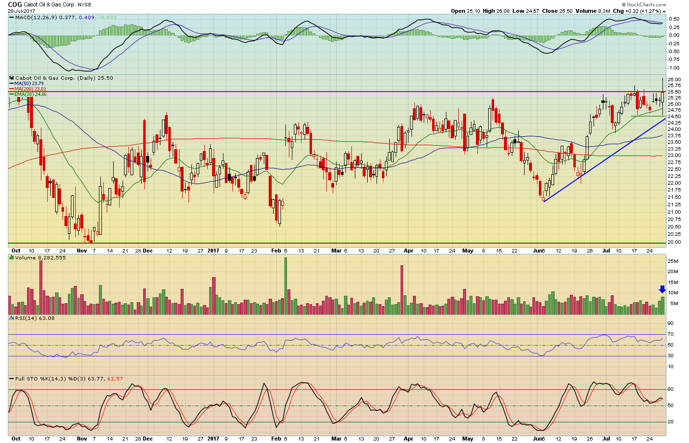
Task: Click the company name 'Cabot Oil & Gas Corp.' in the header
Action: click(50, 4)
